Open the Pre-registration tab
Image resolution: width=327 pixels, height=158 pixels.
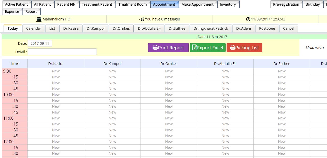286,4
